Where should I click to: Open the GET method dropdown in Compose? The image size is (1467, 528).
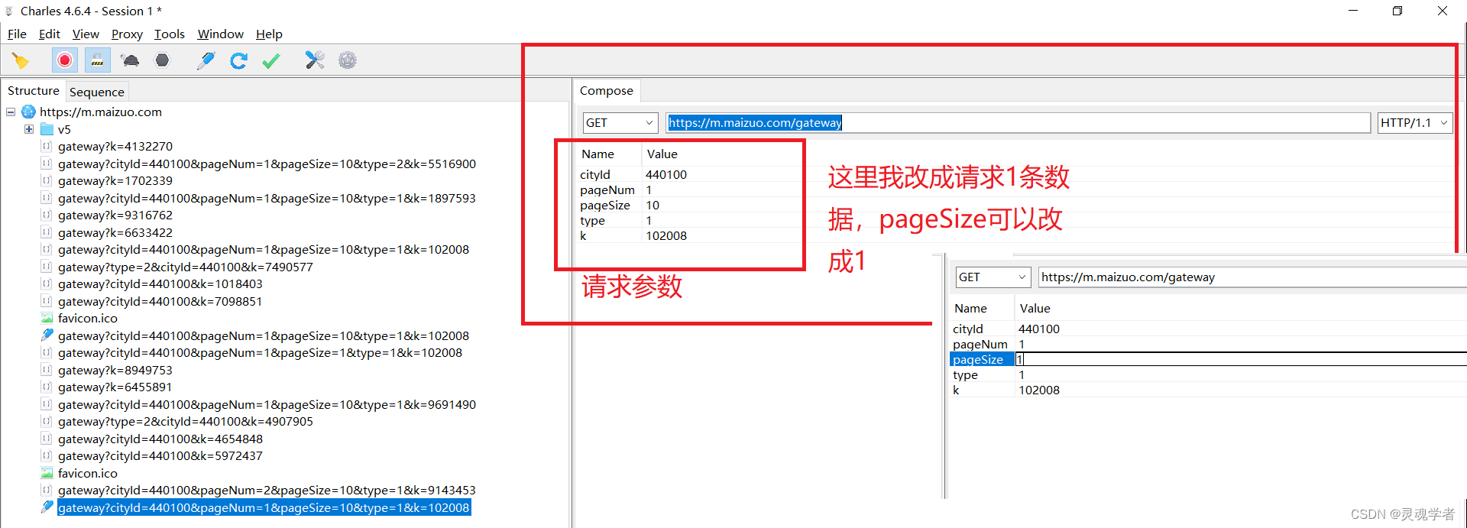click(x=620, y=122)
